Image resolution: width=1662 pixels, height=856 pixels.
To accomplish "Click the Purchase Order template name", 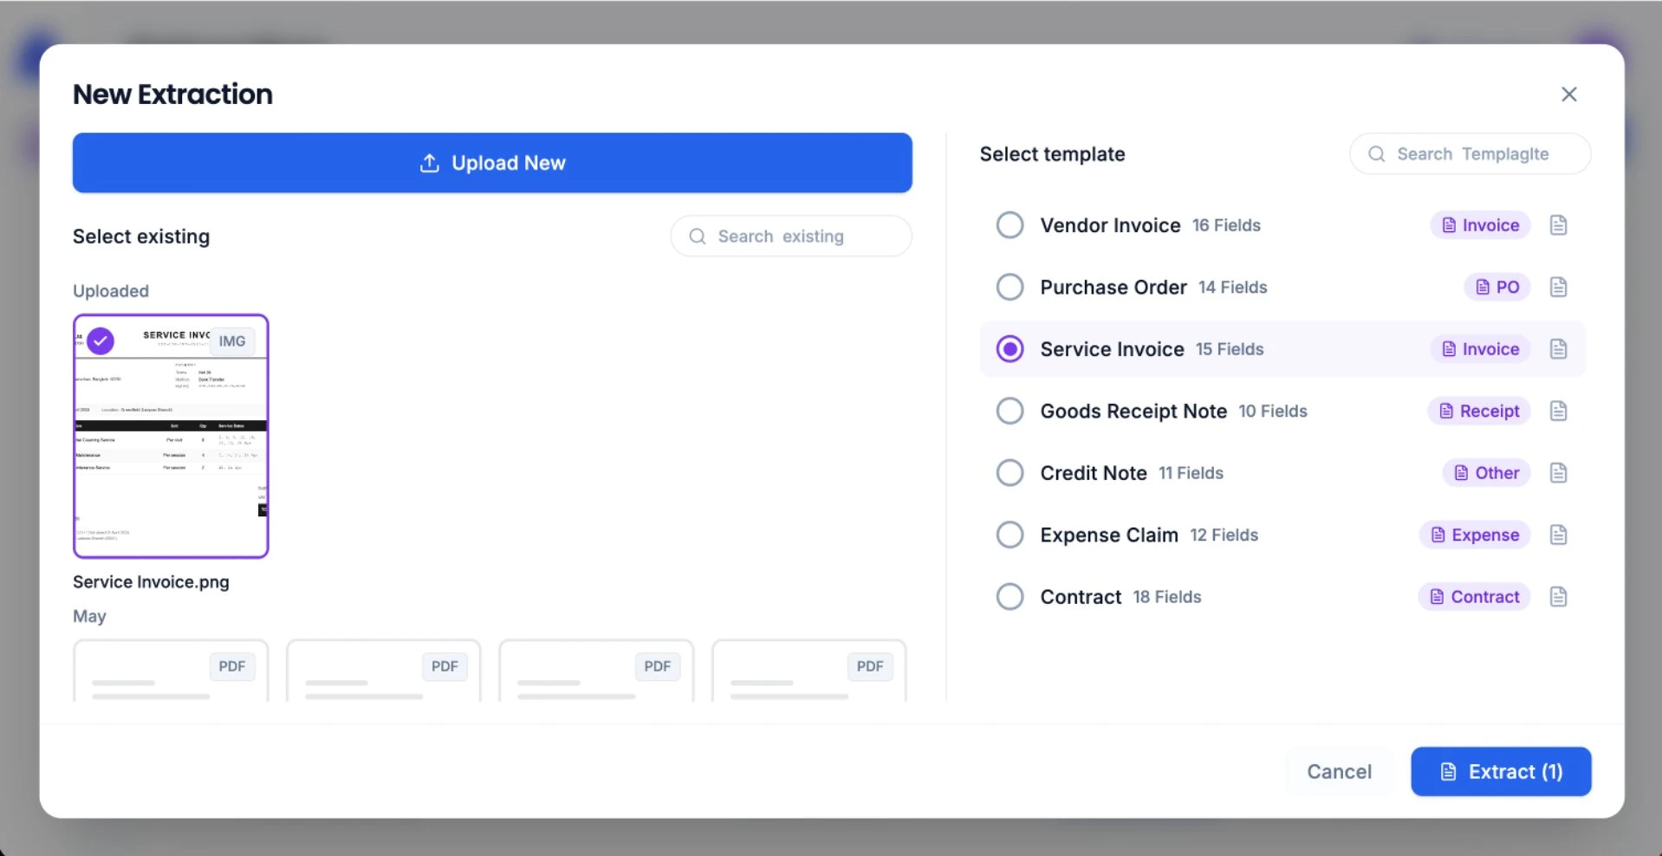I will point(1113,287).
